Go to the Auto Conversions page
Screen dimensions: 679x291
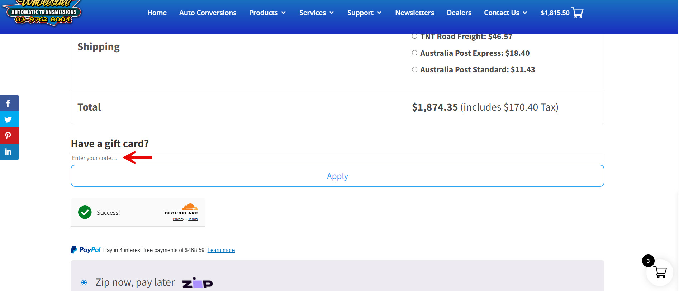[208, 13]
